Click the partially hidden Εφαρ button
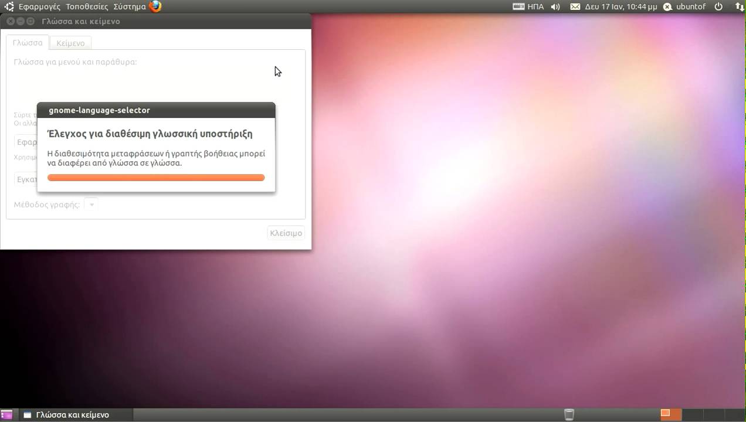The height and width of the screenshot is (422, 746). click(25, 142)
